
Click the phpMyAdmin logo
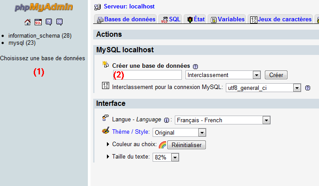coord(44,7)
